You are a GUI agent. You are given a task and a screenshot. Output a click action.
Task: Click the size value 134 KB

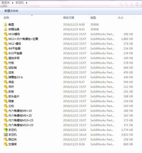point(128,48)
